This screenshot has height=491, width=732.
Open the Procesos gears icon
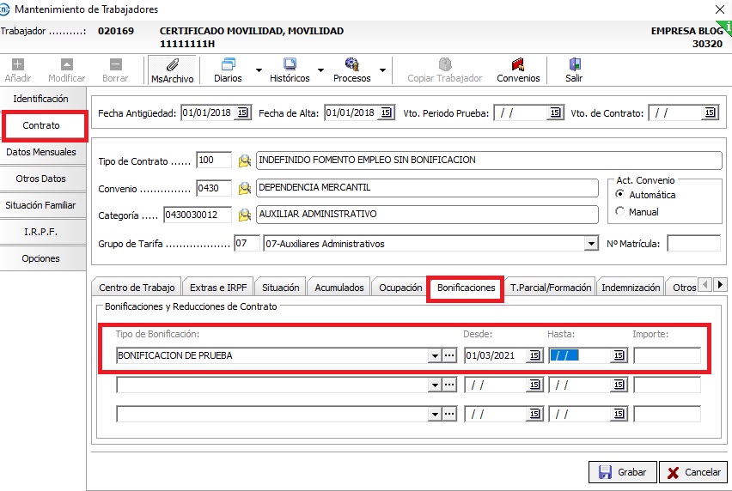coord(351,64)
